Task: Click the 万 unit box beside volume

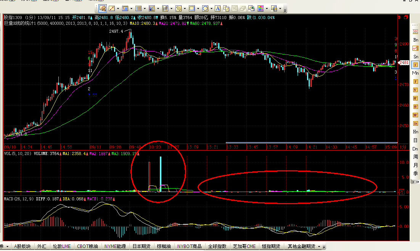Action: [401, 192]
